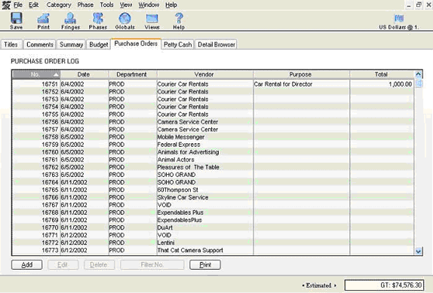Image resolution: width=433 pixels, height=293 pixels.
Task: Sort by the No. column header
Action: click(x=36, y=75)
